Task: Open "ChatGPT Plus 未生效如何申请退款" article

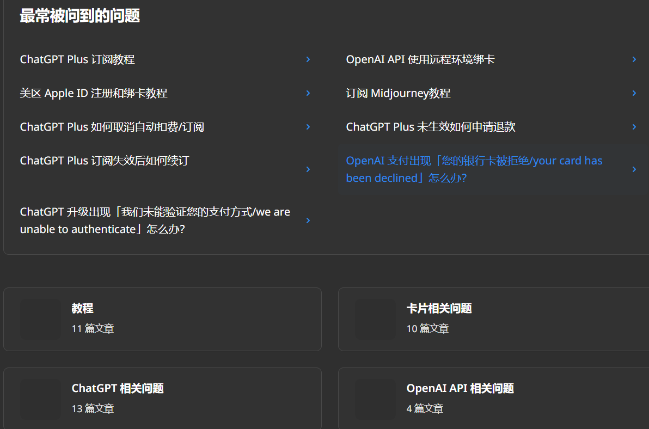Action: point(431,127)
